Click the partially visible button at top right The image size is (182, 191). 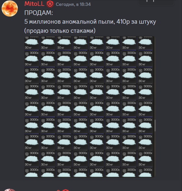pyautogui.click(x=156, y=3)
